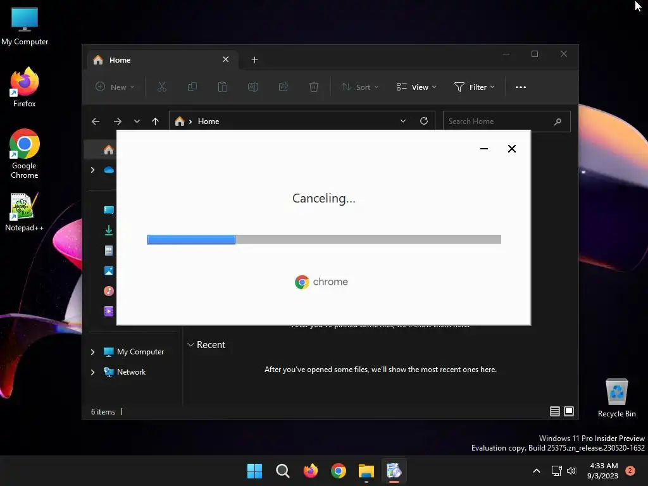Viewport: 648px width, 486px height.
Task: Show hidden system tray icons
Action: coord(537,471)
